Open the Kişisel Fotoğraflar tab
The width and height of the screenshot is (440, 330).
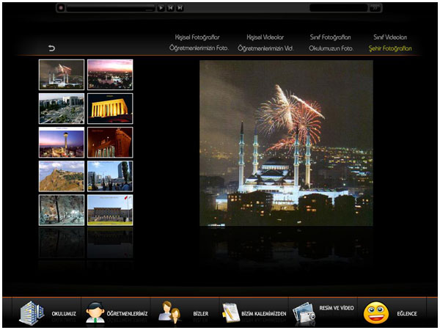tap(196, 37)
